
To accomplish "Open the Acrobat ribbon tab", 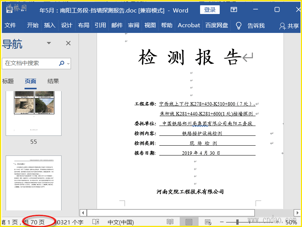I will (189, 25).
